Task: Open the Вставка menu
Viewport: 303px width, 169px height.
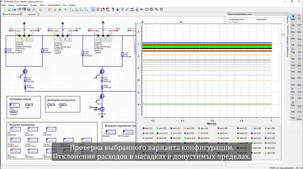Action: 34,5
